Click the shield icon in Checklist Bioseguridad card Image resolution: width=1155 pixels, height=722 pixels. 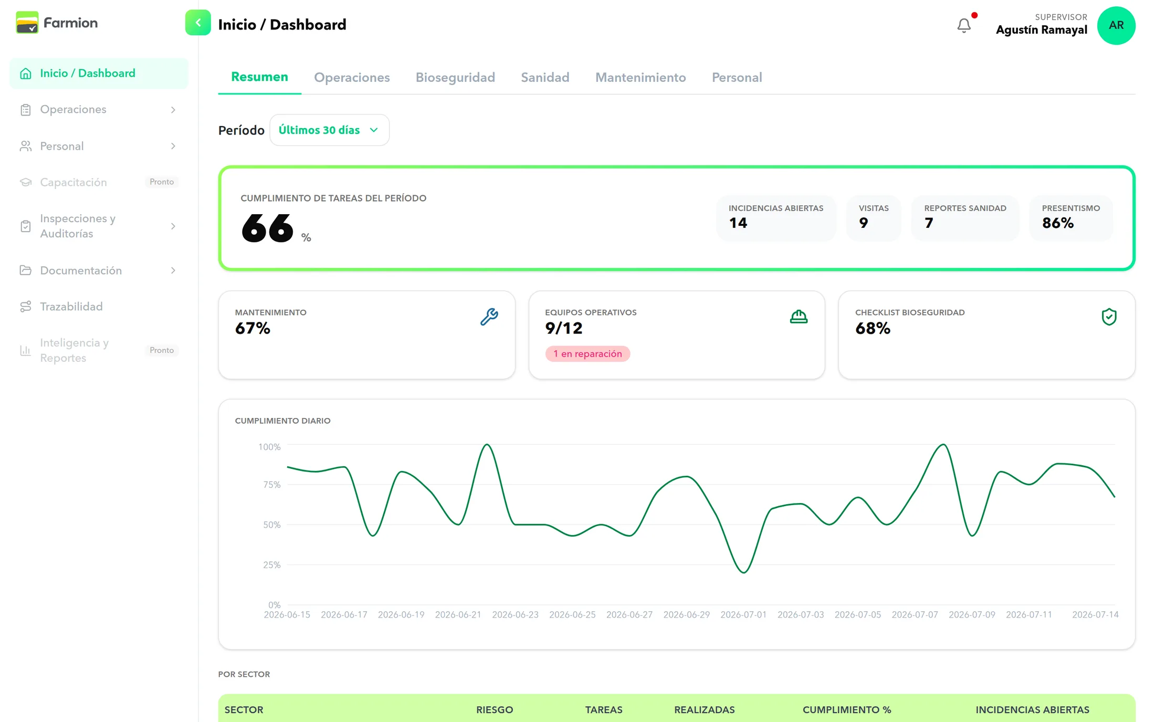(1109, 317)
